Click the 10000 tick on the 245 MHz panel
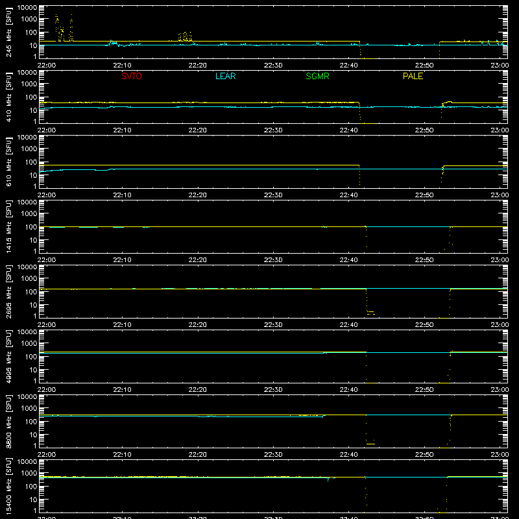Screen dimensions: 519x519 pyautogui.click(x=27, y=8)
